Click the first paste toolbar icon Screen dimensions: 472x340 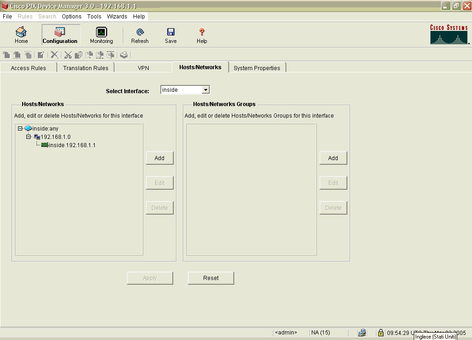(x=89, y=55)
